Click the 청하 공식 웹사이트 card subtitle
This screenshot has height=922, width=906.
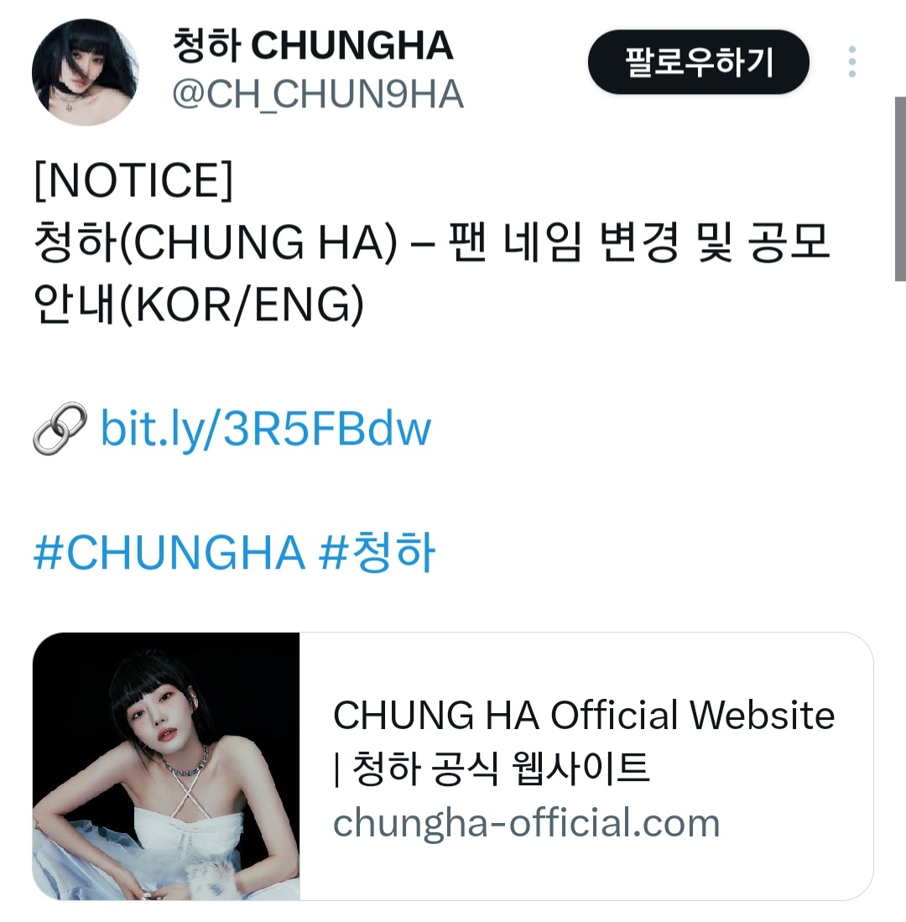501,768
